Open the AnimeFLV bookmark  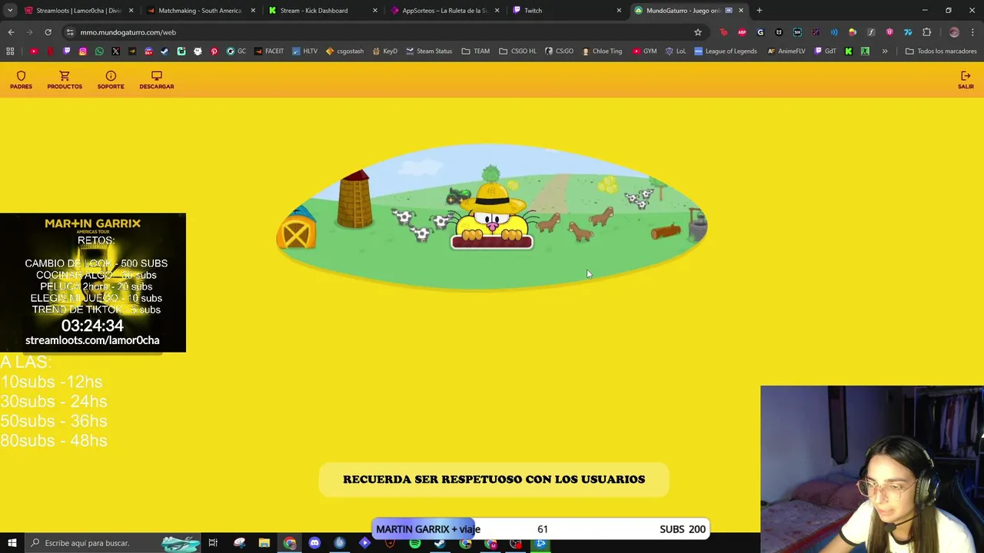pyautogui.click(x=786, y=51)
